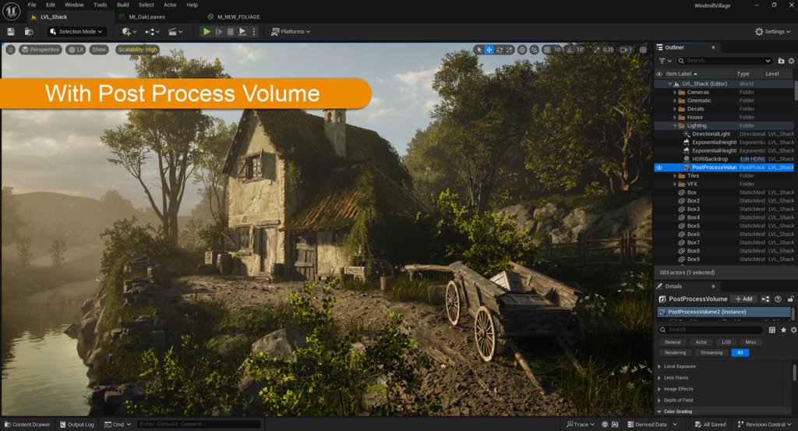Start Play in Editor with the green arrow
This screenshot has width=798, height=431.
(x=207, y=31)
